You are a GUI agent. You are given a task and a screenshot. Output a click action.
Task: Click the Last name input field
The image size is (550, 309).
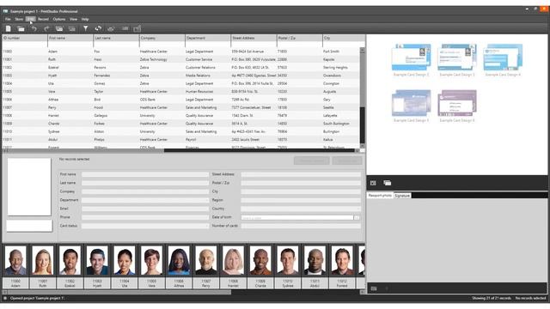tap(145, 183)
